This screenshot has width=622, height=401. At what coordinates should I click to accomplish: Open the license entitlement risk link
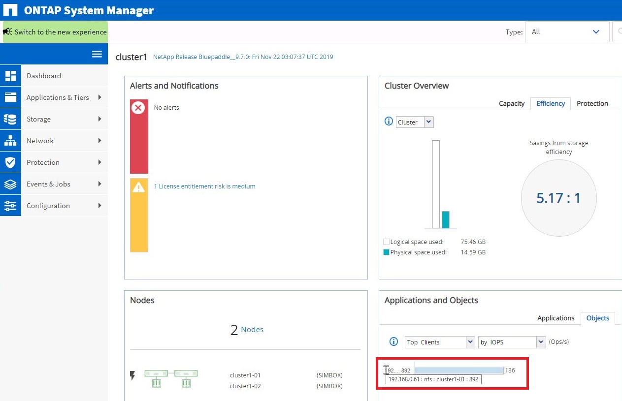pos(204,186)
